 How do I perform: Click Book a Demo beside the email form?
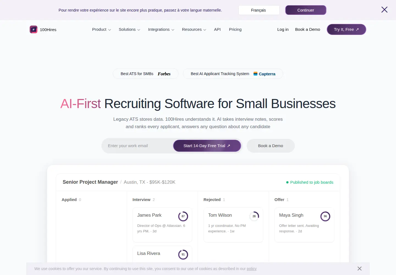tap(271, 146)
